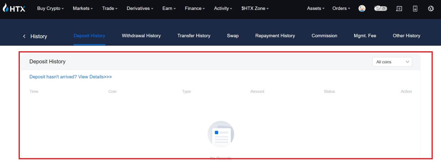Image resolution: width=441 pixels, height=161 pixels.
Task: Select the Other History tab
Action: pyautogui.click(x=406, y=36)
